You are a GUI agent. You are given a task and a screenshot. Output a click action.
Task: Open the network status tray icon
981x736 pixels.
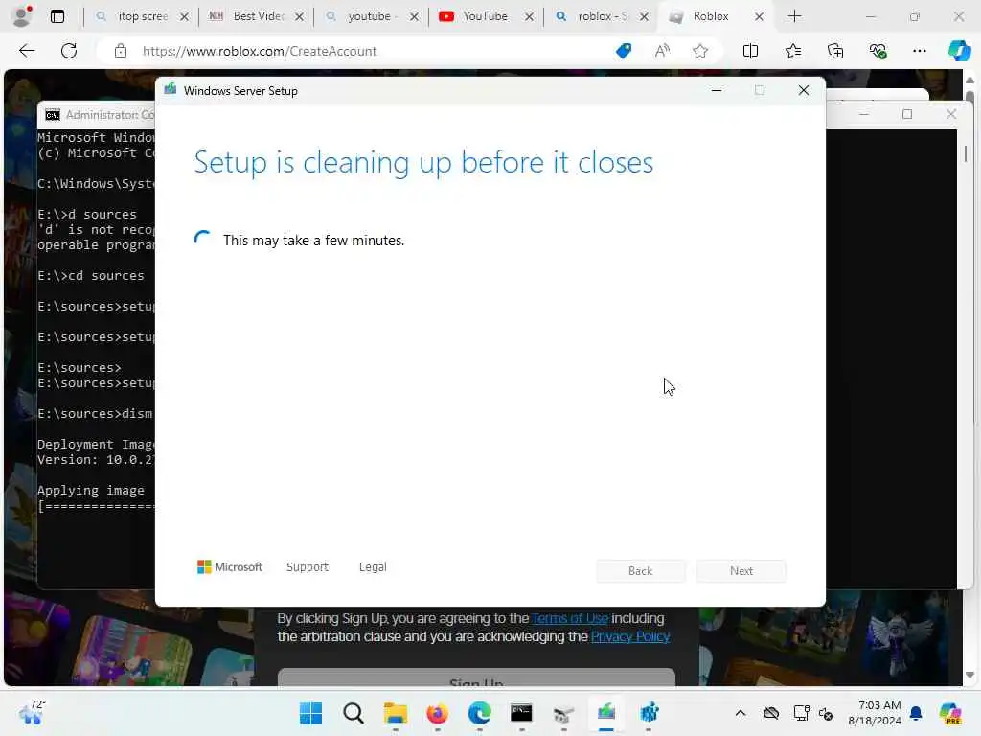[802, 713]
